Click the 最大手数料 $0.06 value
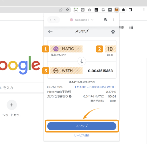The height and width of the screenshot is (144, 147). click(x=113, y=101)
